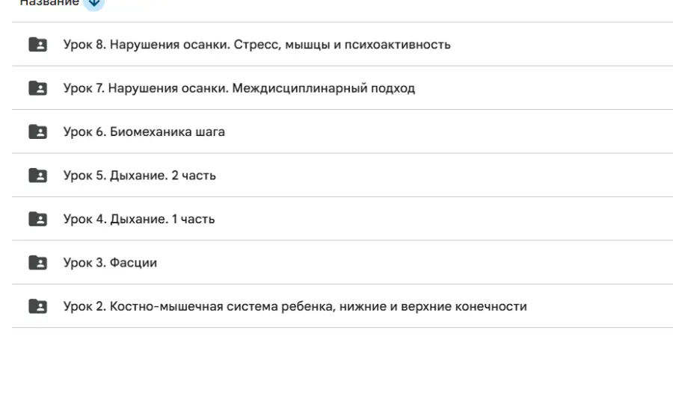Viewport: 673px width, 416px height.
Task: Open the "Междисциплинарный подход" lesson 7 folder name
Action: tap(239, 88)
